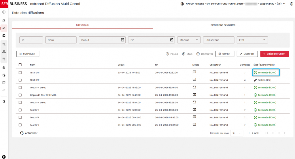Click the Pause button
Screen dimensions: 295x159
click(x=172, y=54)
